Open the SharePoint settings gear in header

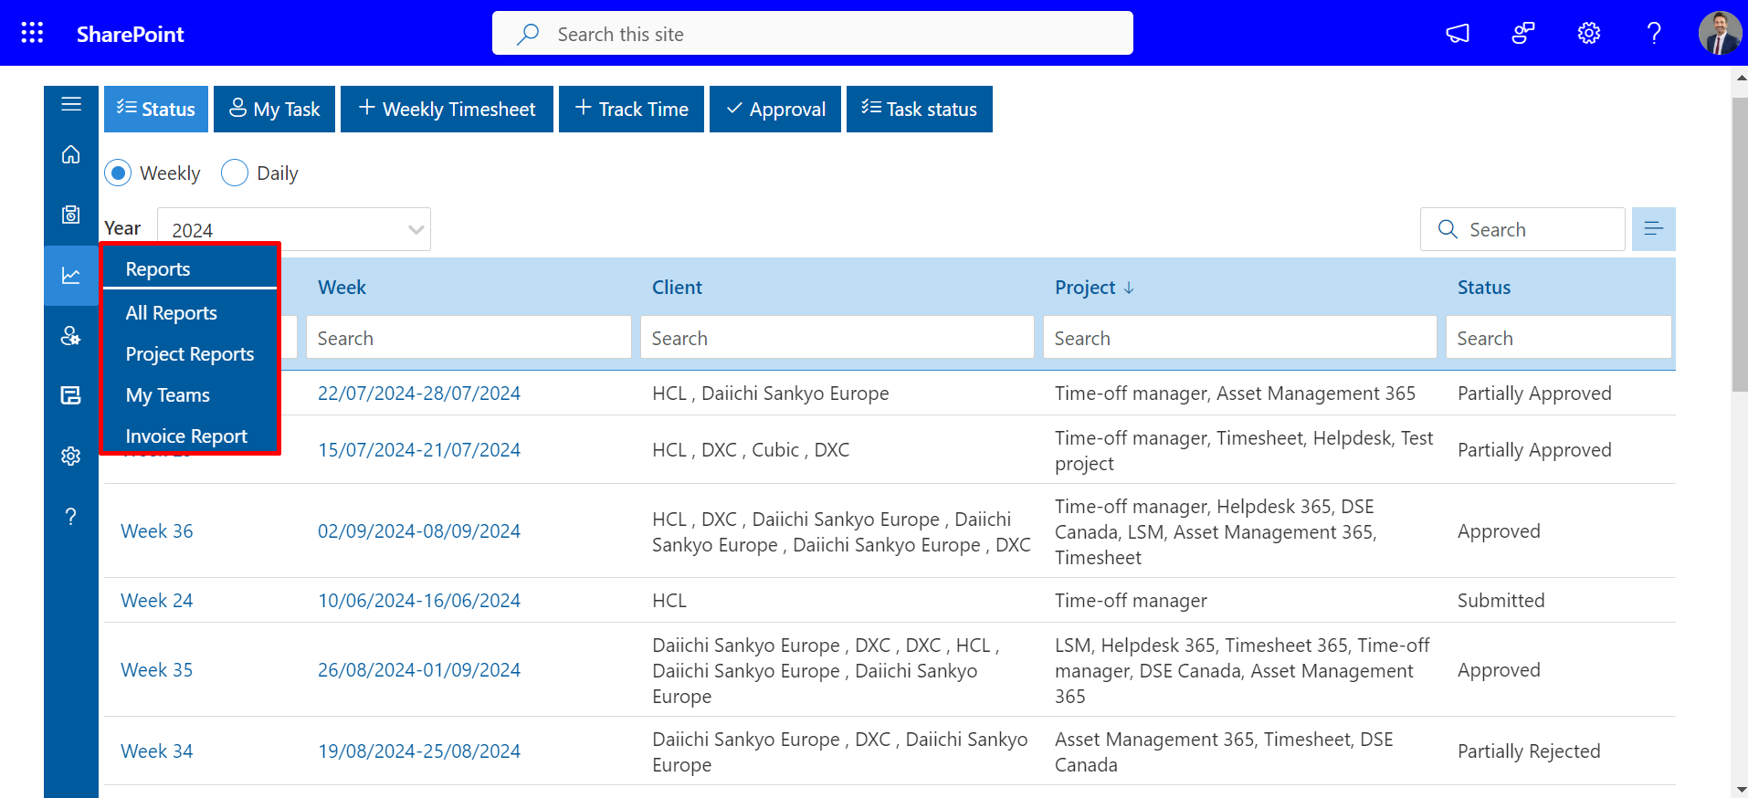coord(1588,34)
